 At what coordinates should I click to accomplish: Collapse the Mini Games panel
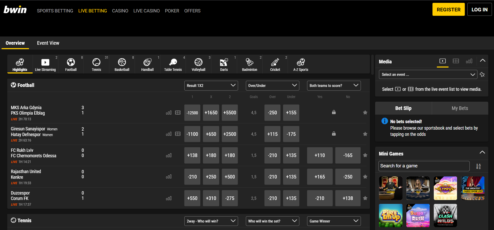pyautogui.click(x=482, y=153)
